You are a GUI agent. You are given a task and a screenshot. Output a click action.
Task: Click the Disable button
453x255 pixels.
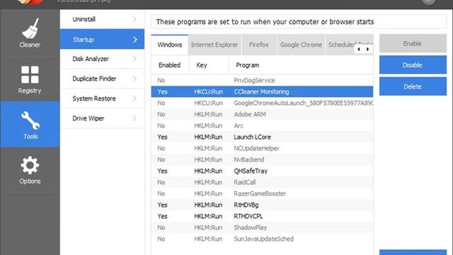[x=413, y=64]
